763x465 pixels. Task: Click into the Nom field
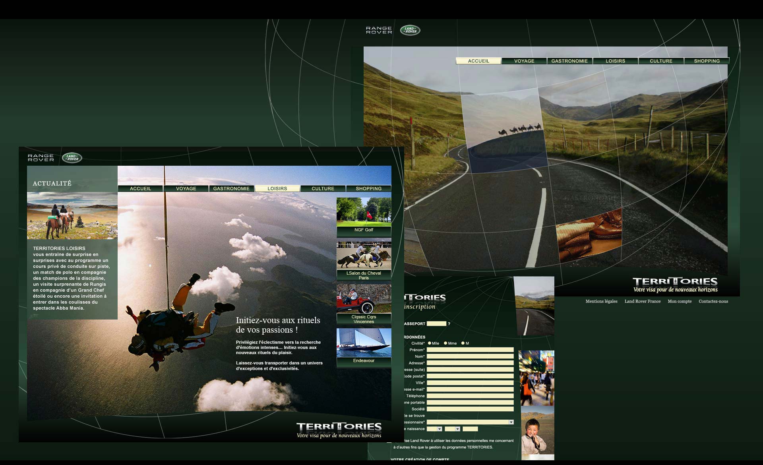coord(470,356)
